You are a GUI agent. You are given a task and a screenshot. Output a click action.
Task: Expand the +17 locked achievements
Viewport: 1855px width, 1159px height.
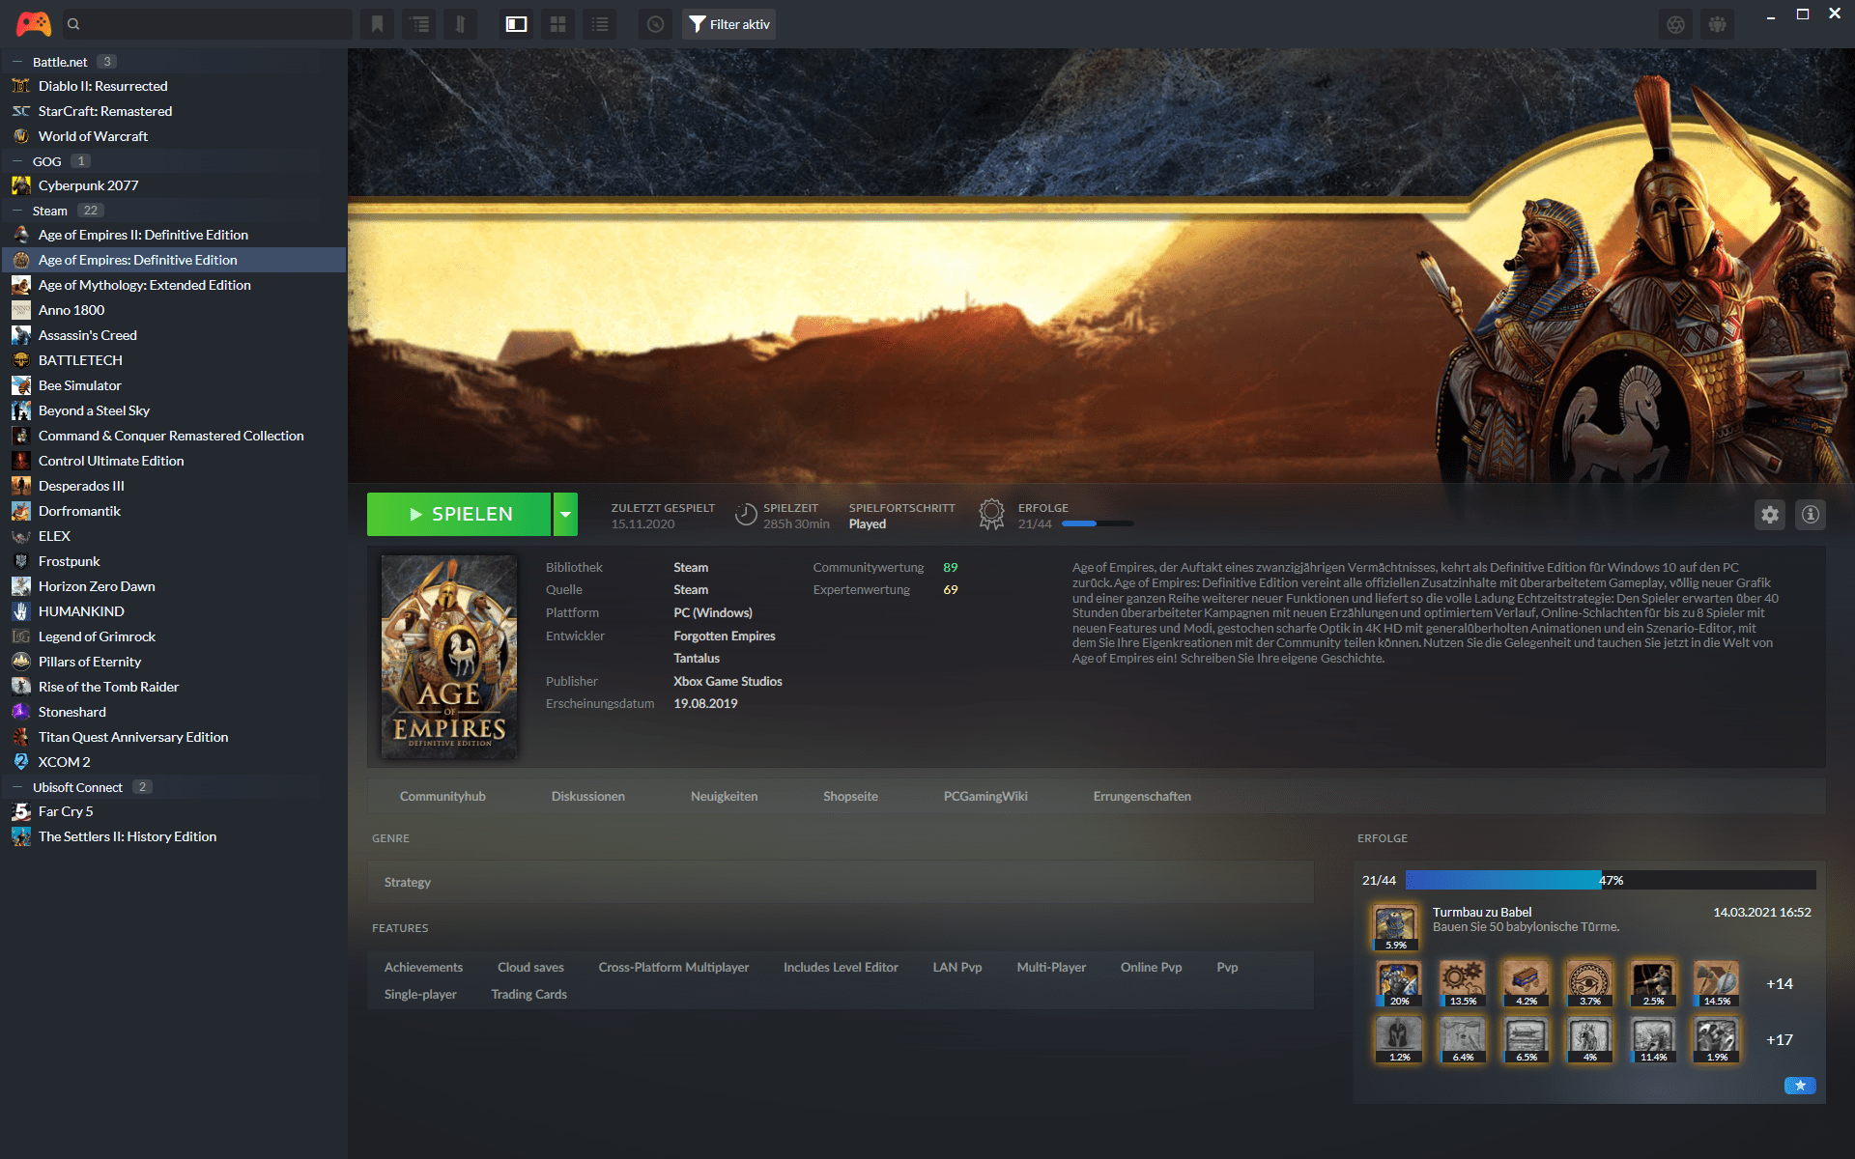click(1779, 1039)
